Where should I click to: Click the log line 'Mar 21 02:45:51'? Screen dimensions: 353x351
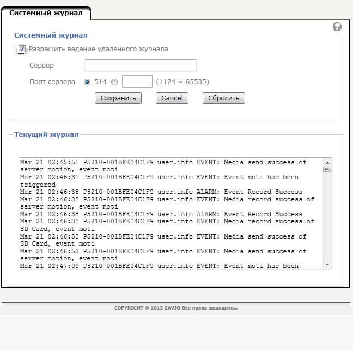163,166
